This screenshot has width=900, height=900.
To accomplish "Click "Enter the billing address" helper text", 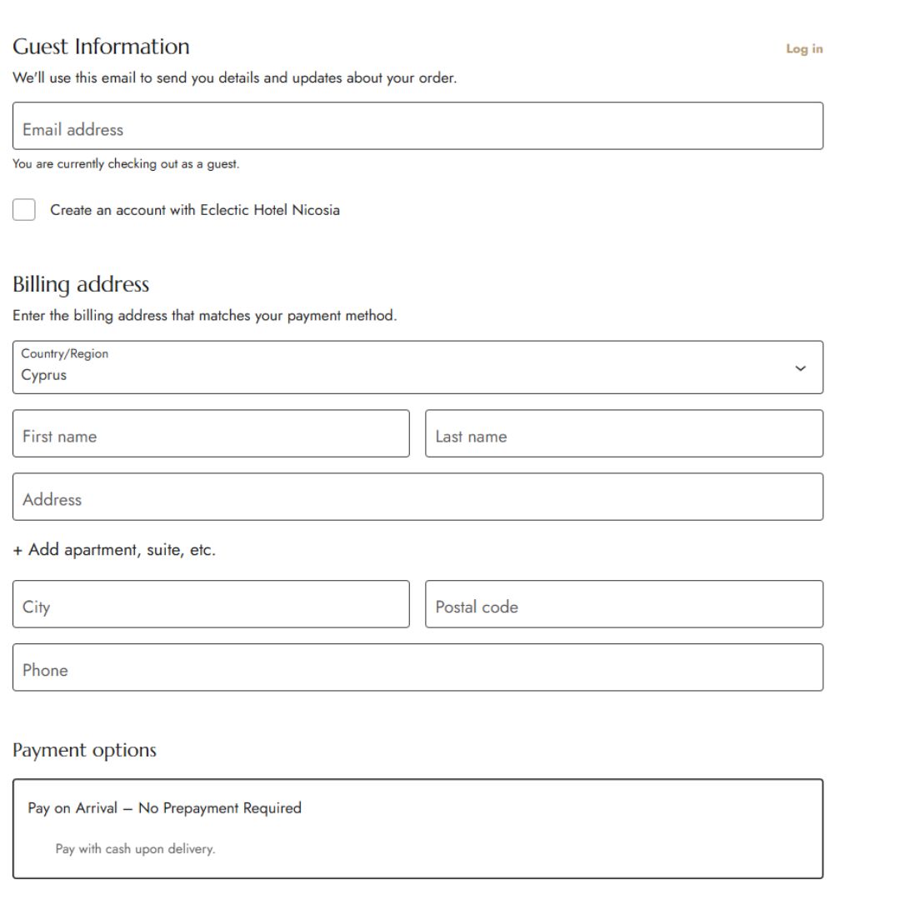I will point(204,317).
